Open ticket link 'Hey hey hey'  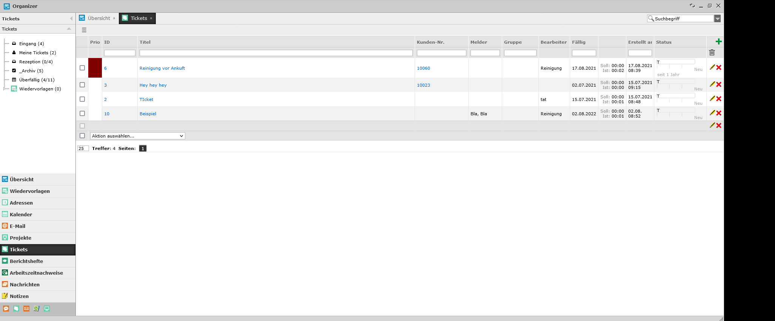(x=153, y=85)
